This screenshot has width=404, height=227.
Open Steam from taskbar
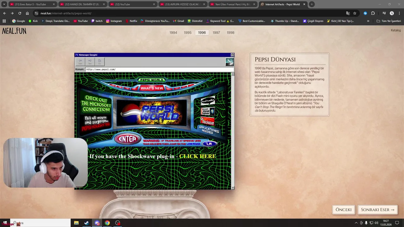86,223
